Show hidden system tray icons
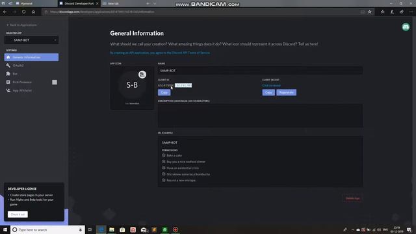This screenshot has height=234, width=416. [352, 229]
